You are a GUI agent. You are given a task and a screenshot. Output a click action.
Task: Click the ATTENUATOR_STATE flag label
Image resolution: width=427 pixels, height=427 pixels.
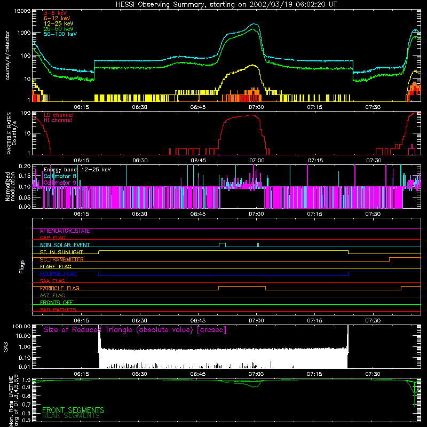pyautogui.click(x=65, y=231)
